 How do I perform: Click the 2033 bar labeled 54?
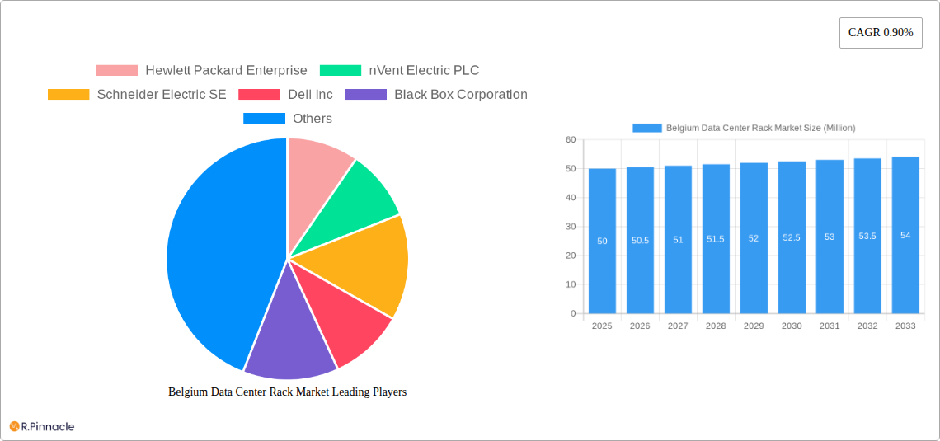[x=906, y=235]
